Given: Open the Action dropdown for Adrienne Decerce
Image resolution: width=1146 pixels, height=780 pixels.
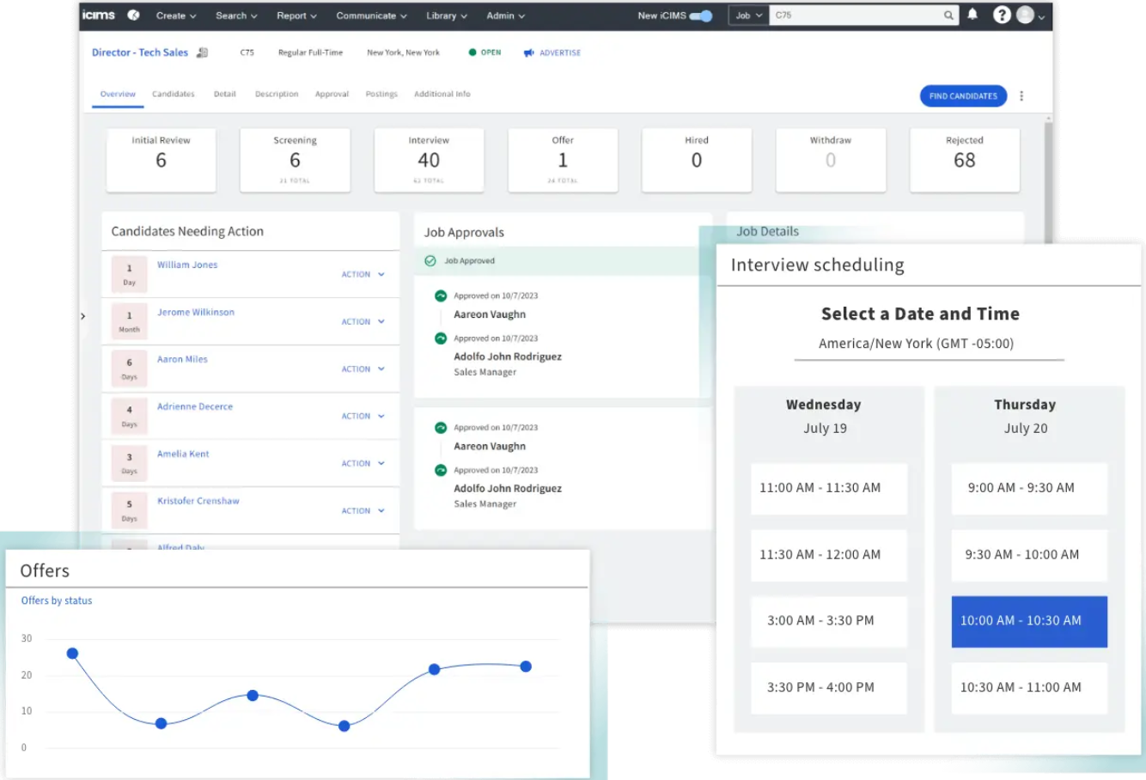Looking at the screenshot, I should tap(363, 417).
